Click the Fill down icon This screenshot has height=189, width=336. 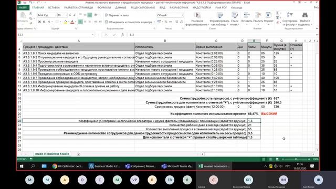click(278, 18)
